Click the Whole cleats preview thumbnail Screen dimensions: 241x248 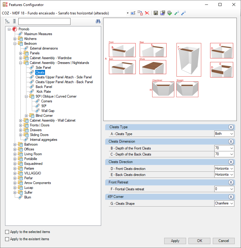[153, 67]
